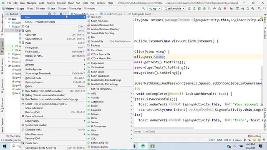Click Create Gist…

click(x=53, y=143)
